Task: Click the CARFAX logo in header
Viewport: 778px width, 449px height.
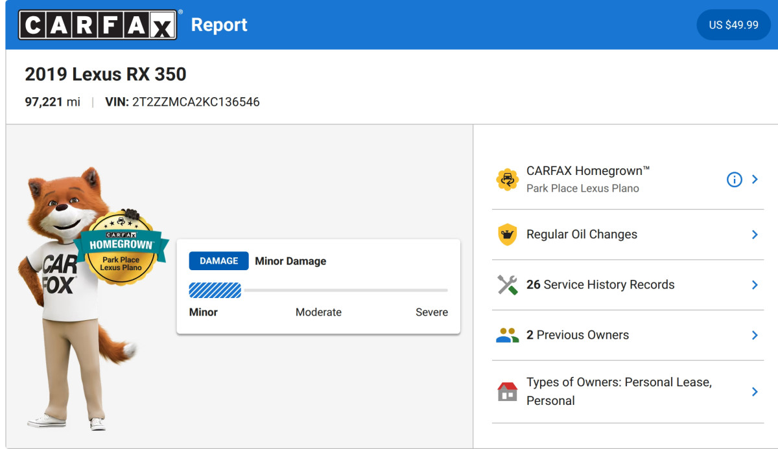Action: 98,25
